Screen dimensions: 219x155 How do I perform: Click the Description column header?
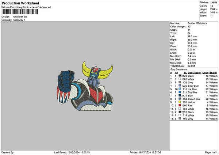[x=195, y=73]
